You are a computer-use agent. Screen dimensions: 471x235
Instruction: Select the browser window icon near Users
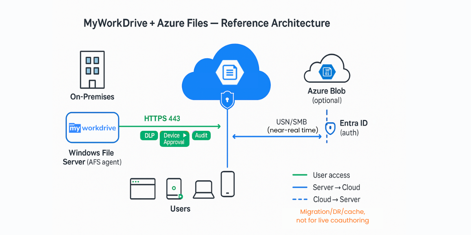click(142, 188)
